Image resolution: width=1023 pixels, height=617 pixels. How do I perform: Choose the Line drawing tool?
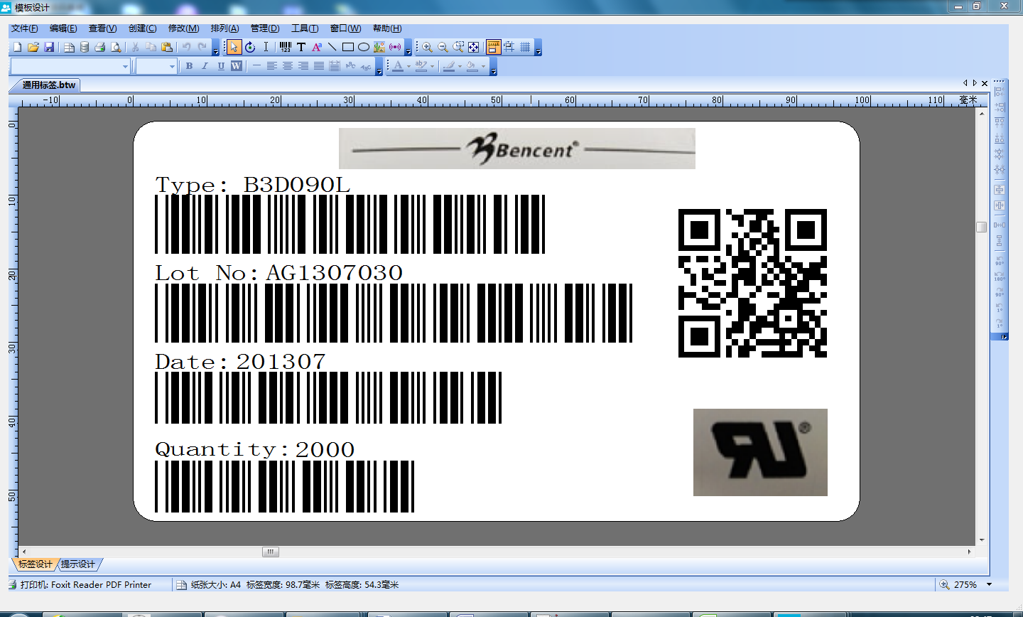coord(332,48)
